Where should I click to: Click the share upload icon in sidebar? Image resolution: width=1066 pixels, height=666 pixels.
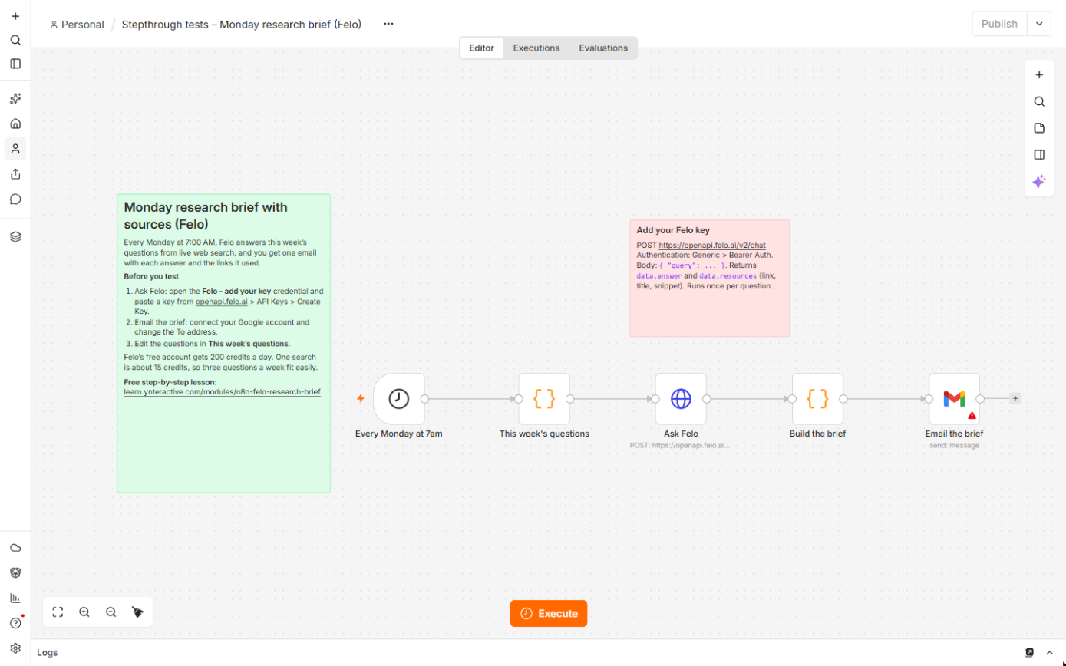click(15, 174)
